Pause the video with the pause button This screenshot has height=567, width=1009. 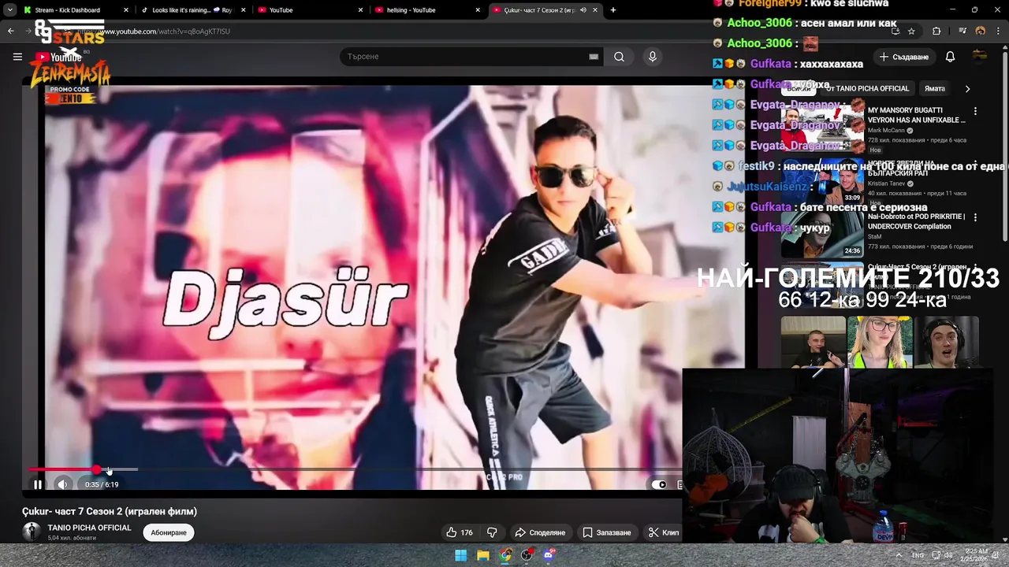37,484
